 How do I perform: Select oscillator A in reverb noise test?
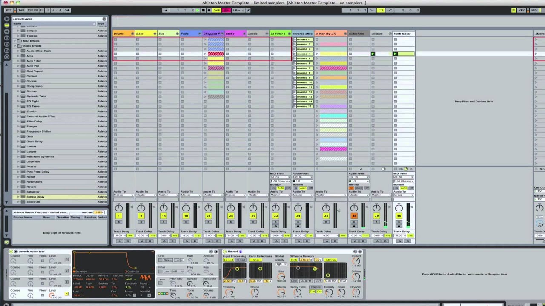[x=66, y=294]
